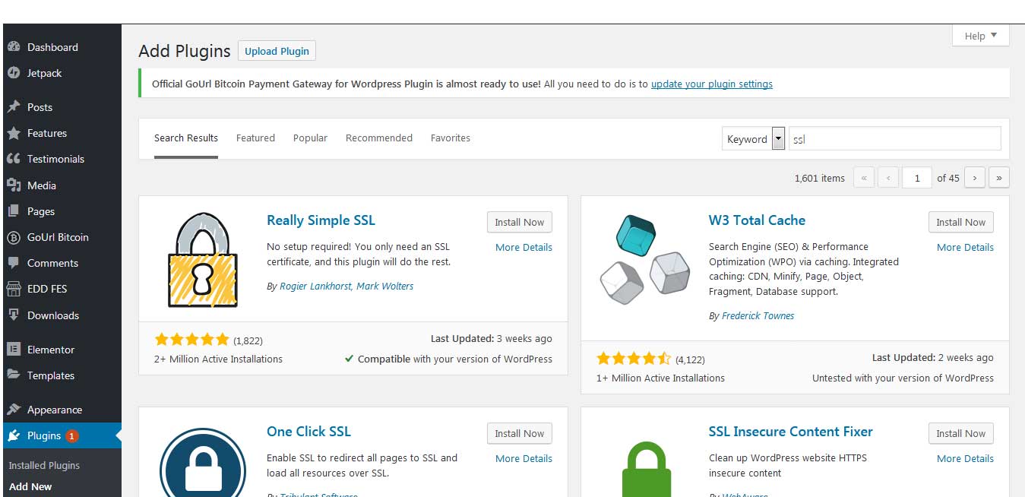Click the Appearance paintbrush icon
This screenshot has width=1025, height=497.
pyautogui.click(x=14, y=410)
